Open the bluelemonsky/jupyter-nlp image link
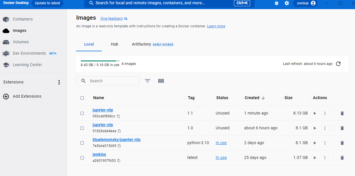Screen dimensions: 355x176 click(x=117, y=140)
